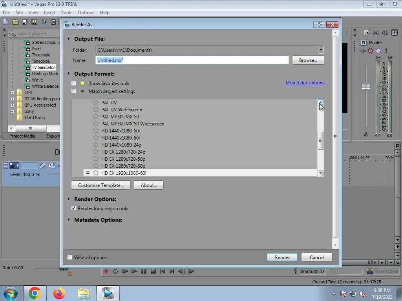
Task: Open More filter options link
Action: click(x=305, y=83)
